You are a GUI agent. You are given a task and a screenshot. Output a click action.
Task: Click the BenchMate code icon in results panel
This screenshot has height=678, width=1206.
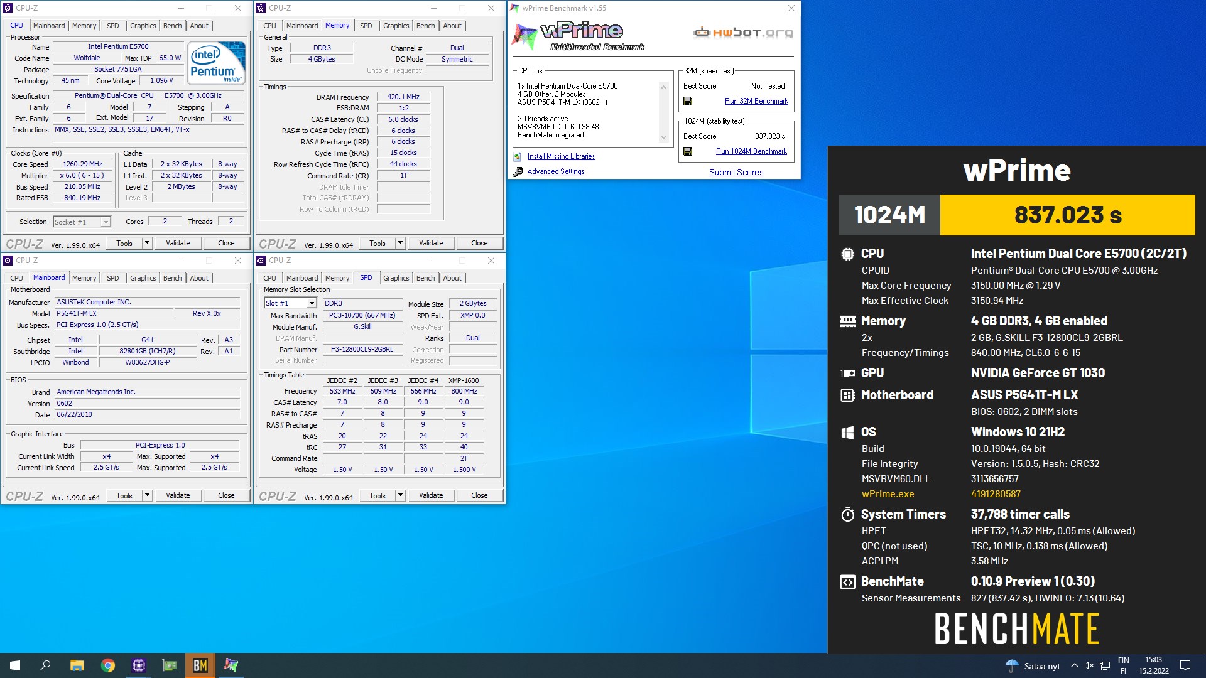coord(847,582)
